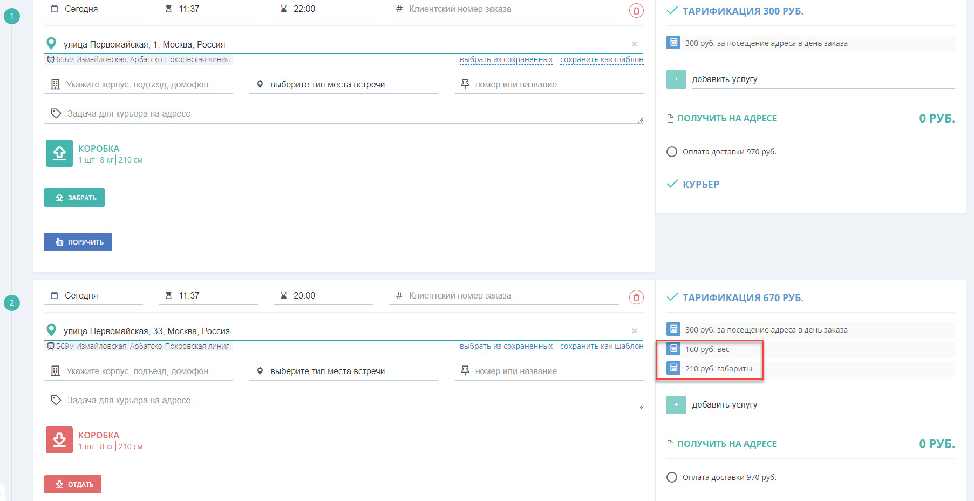Select Оплата доставки 970 руб. radio, order 2

[x=672, y=477]
